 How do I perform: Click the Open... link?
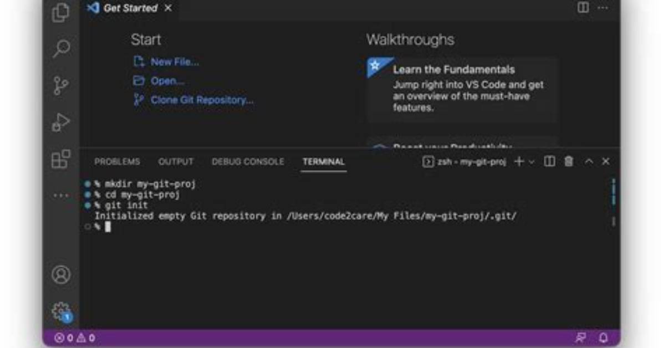point(167,81)
